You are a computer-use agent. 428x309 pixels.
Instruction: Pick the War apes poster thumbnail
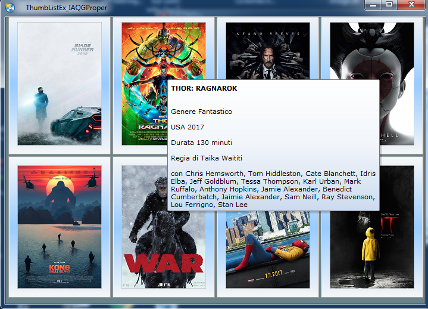pyautogui.click(x=164, y=227)
